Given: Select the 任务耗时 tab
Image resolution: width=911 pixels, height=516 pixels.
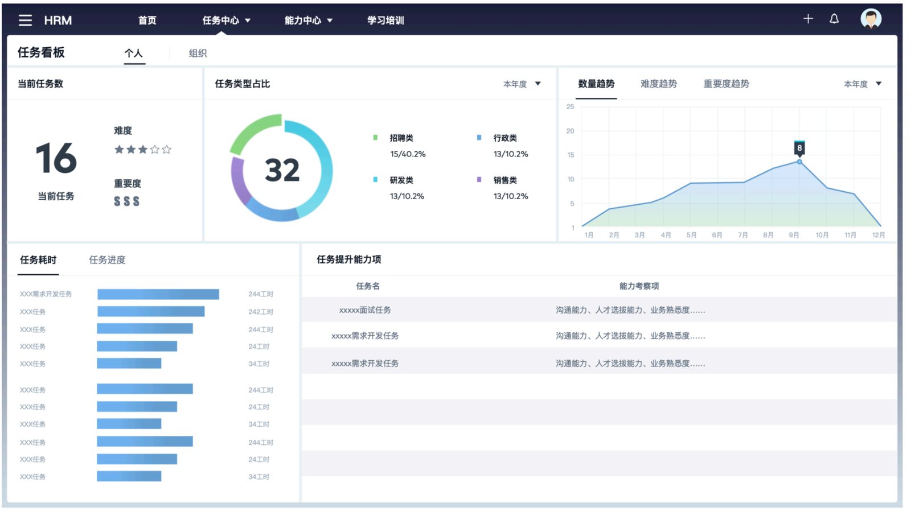Looking at the screenshot, I should click(x=38, y=260).
